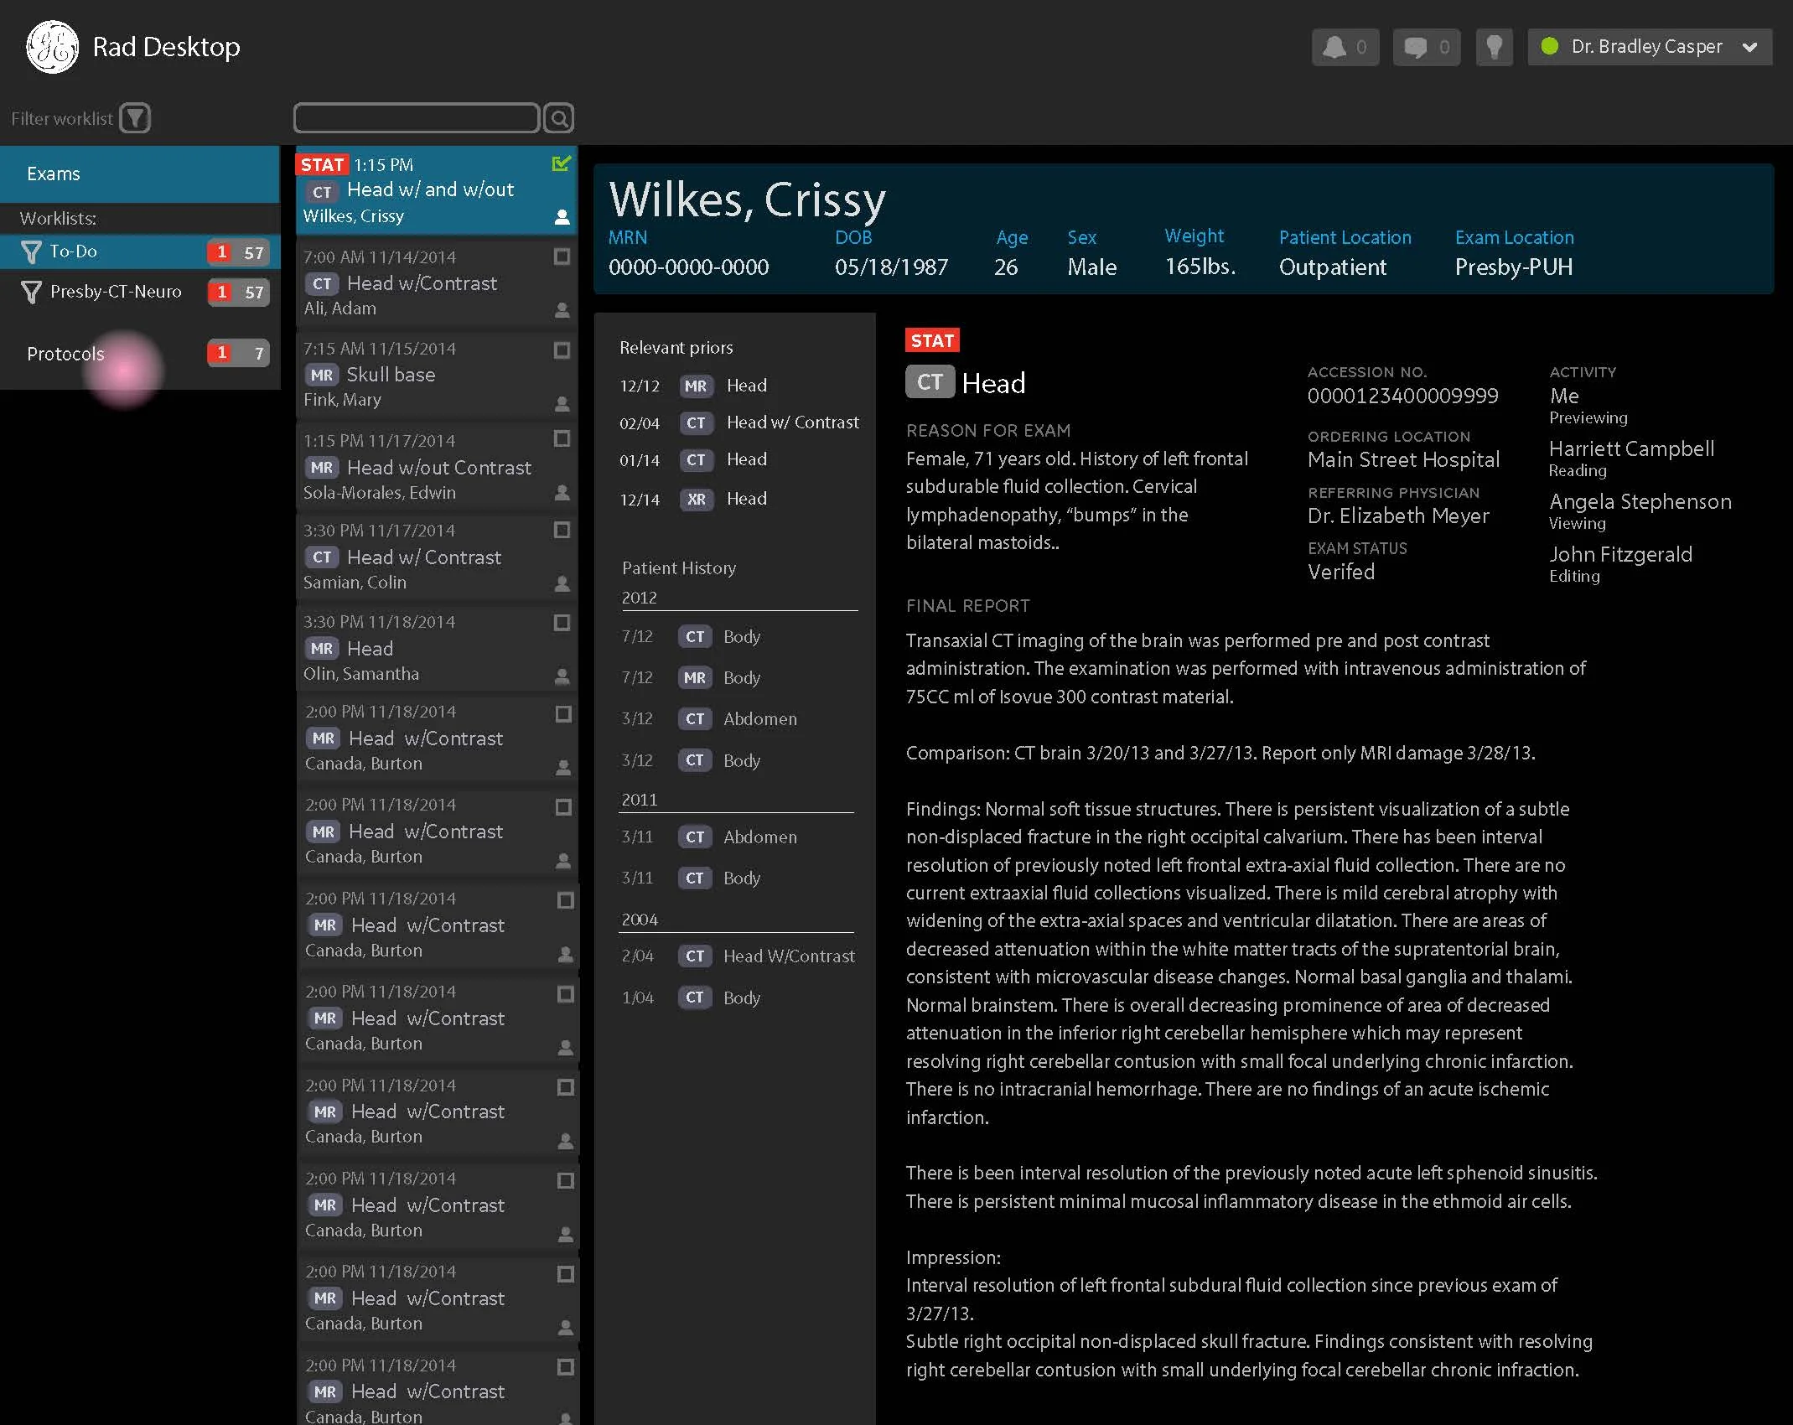Click the GE logo icon

(x=52, y=47)
